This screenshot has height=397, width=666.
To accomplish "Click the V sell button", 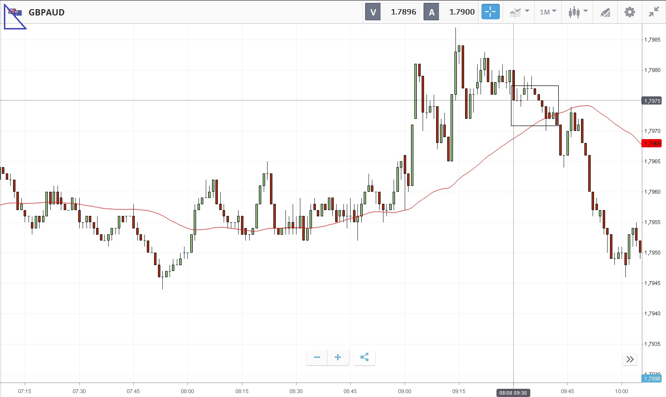I will pyautogui.click(x=373, y=12).
